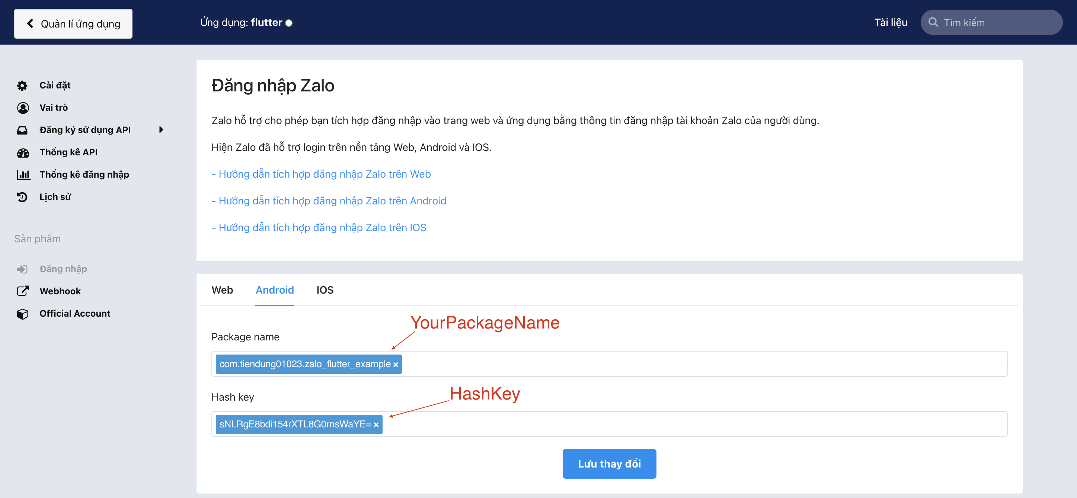Remove the package name tag
The height and width of the screenshot is (498, 1077).
396,365
